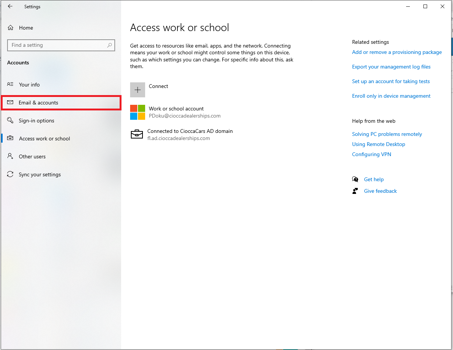Click the Get help link
The height and width of the screenshot is (350, 453).
click(373, 179)
